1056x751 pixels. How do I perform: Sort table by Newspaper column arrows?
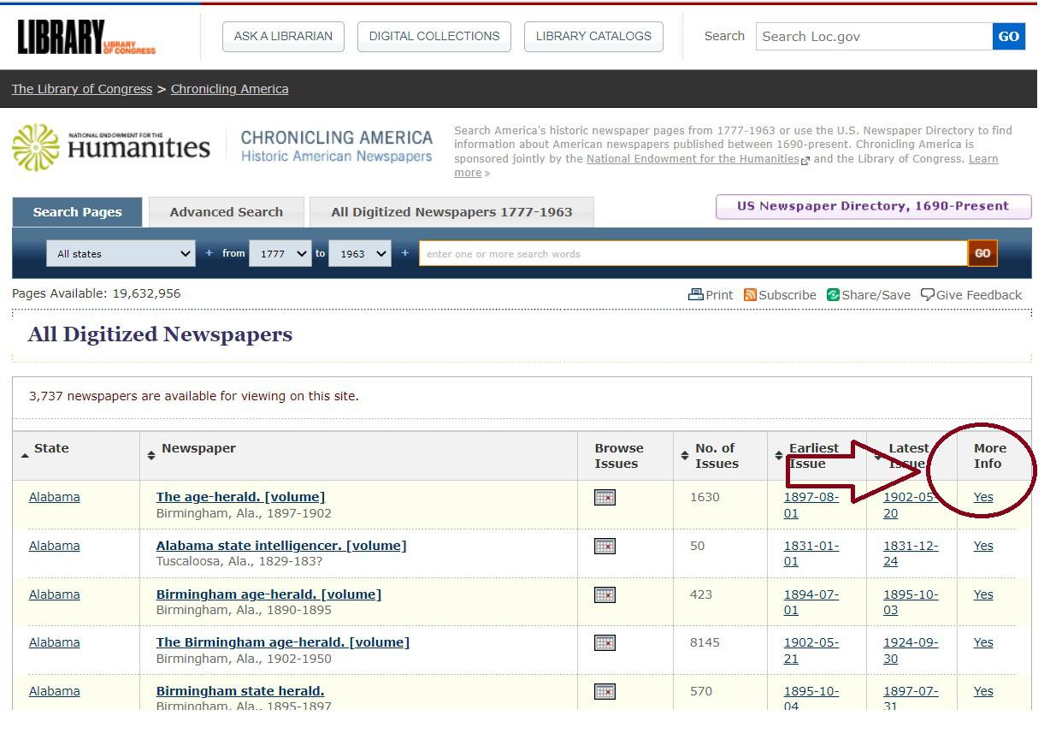[x=151, y=455]
